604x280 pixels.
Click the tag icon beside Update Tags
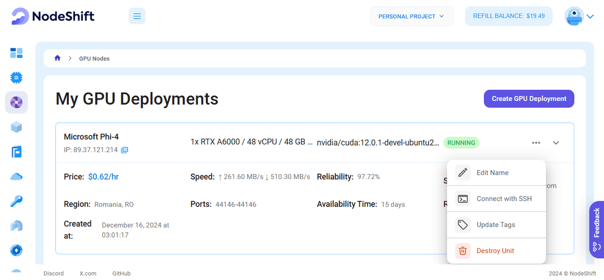click(x=463, y=225)
